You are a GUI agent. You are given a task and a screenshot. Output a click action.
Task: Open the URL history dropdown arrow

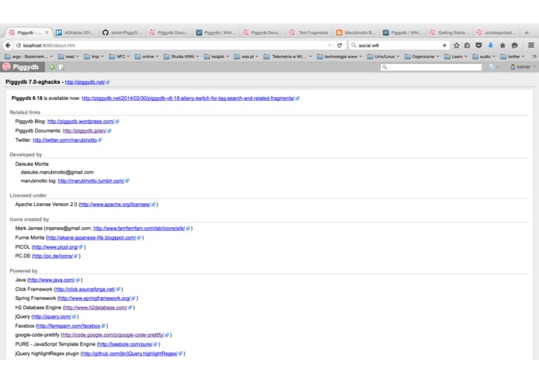[330, 45]
